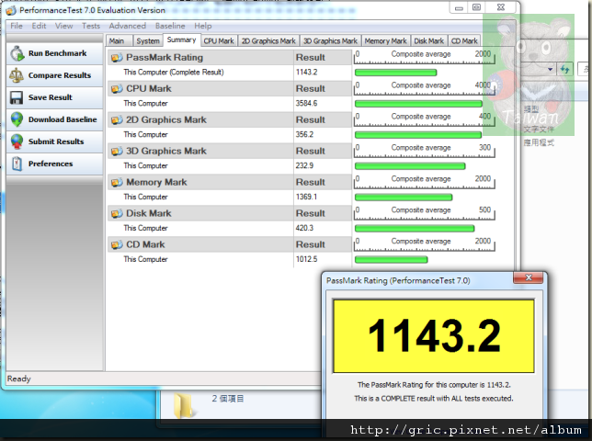Click the Submit Results globe icon
The image size is (592, 441).
click(x=17, y=141)
